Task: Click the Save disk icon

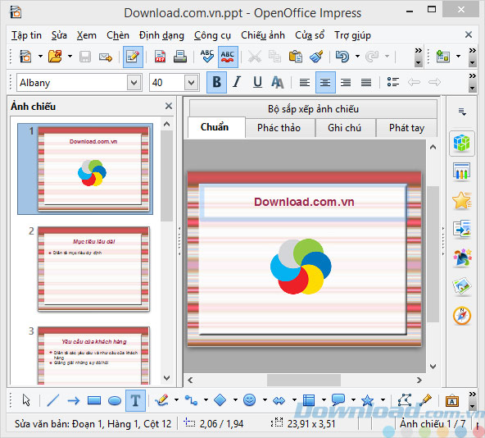Action: [85, 57]
